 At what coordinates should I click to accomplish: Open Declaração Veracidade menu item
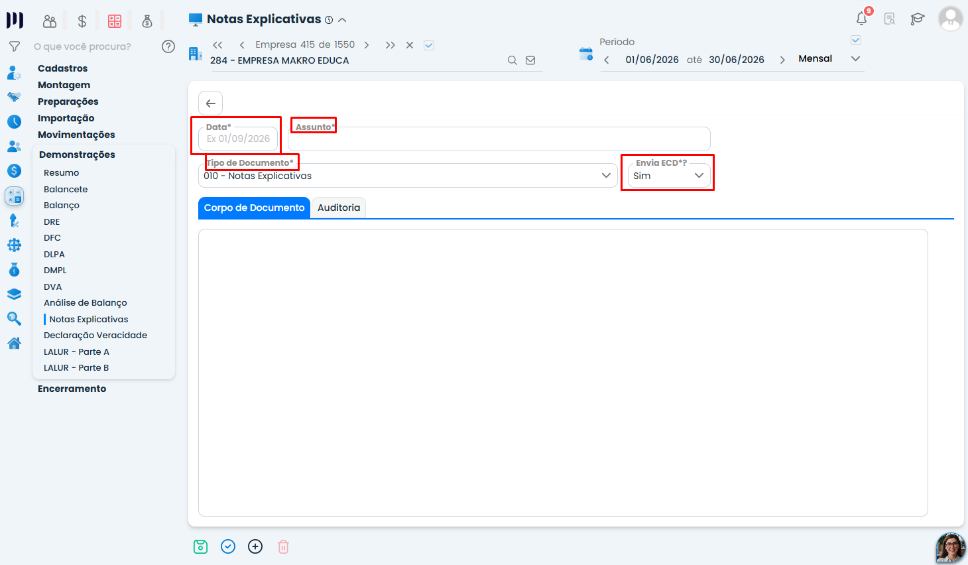tap(95, 335)
